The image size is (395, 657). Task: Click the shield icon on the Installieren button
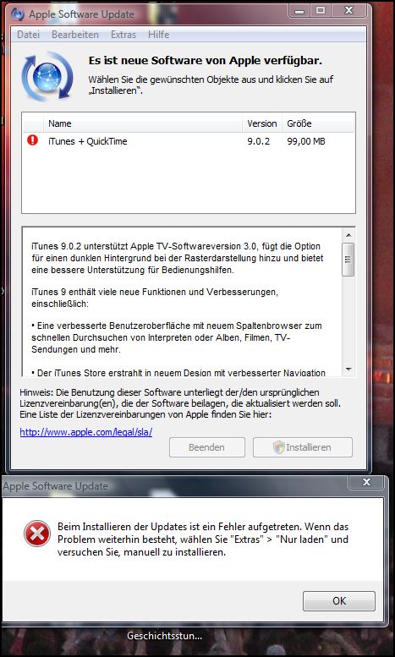pyautogui.click(x=279, y=447)
